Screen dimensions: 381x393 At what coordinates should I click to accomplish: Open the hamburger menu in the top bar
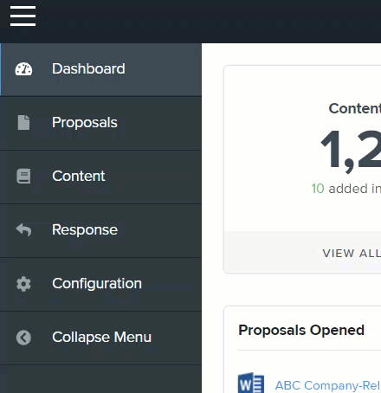click(23, 16)
